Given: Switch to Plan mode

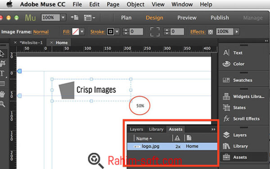Looking at the screenshot, I should 126,17.
